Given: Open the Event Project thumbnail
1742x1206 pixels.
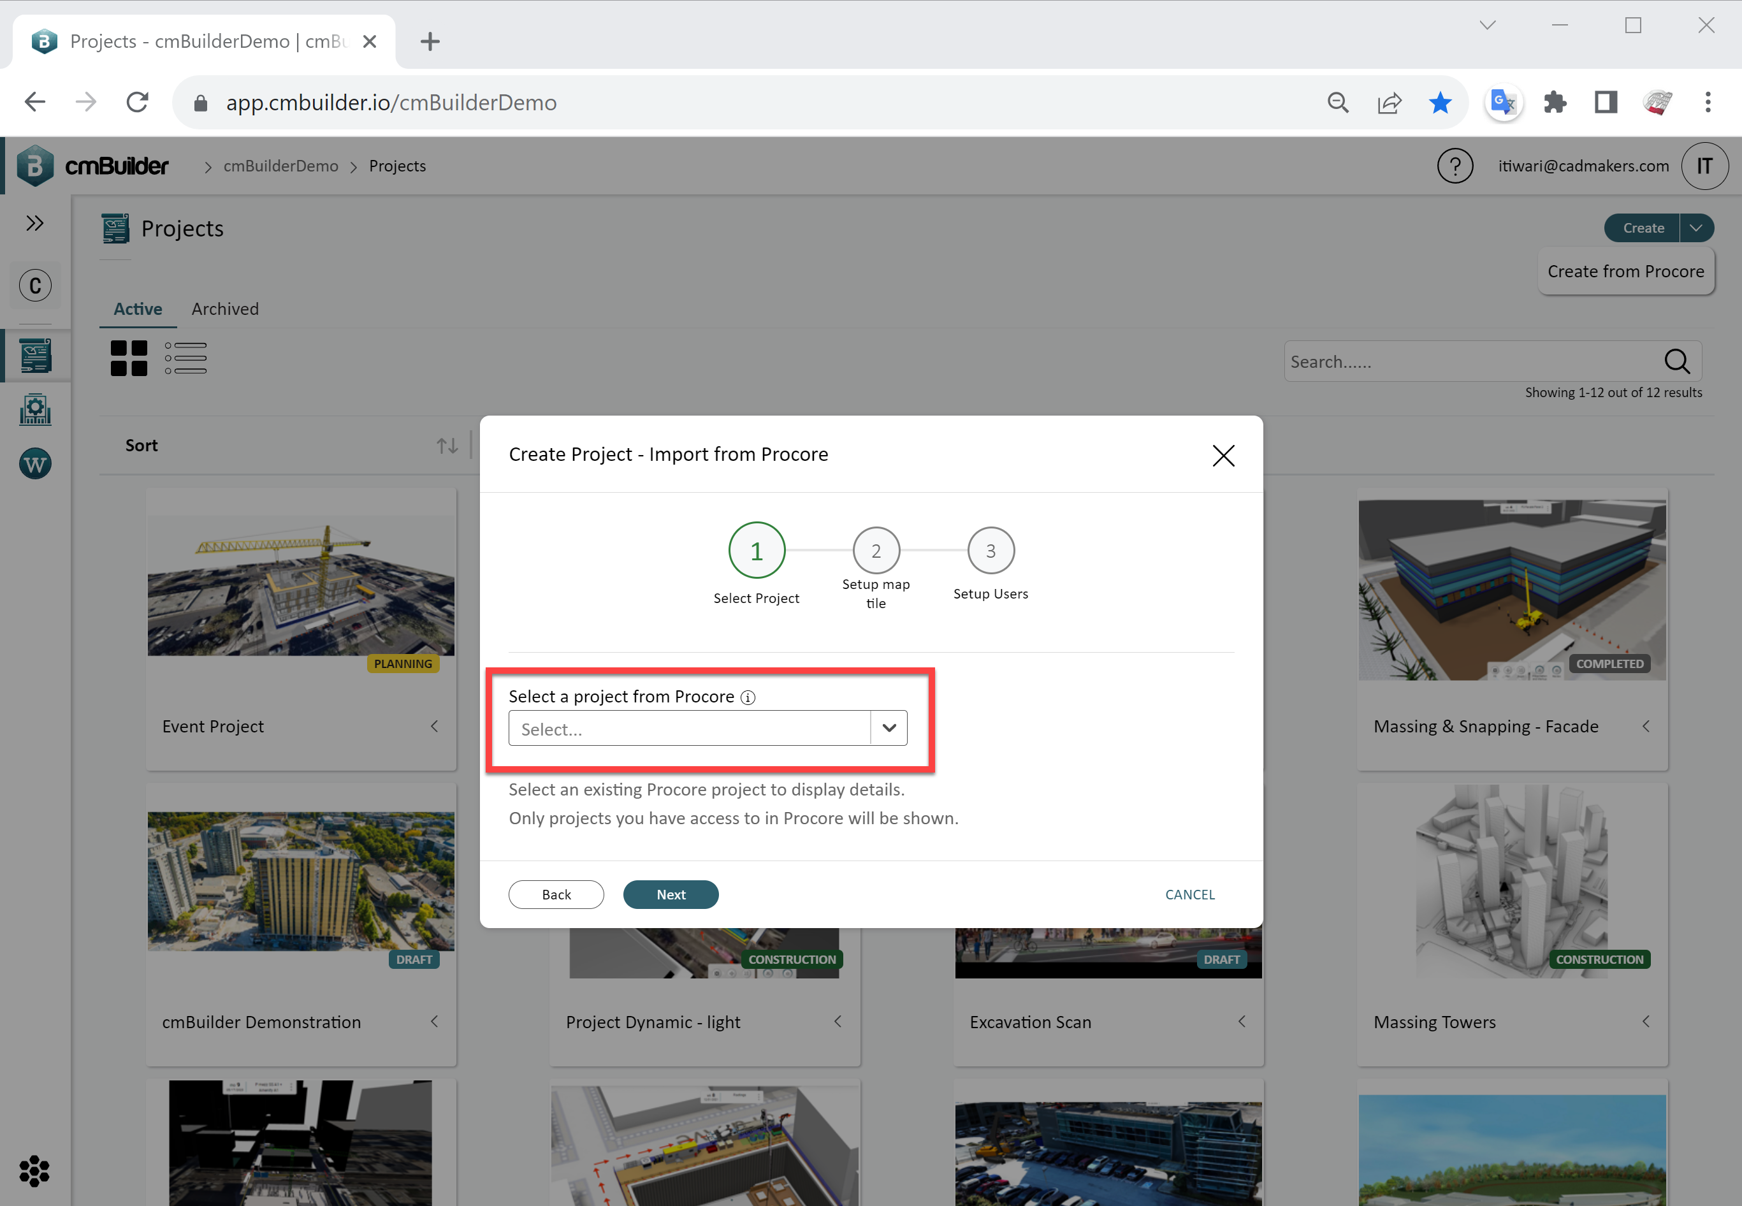Looking at the screenshot, I should coord(301,586).
